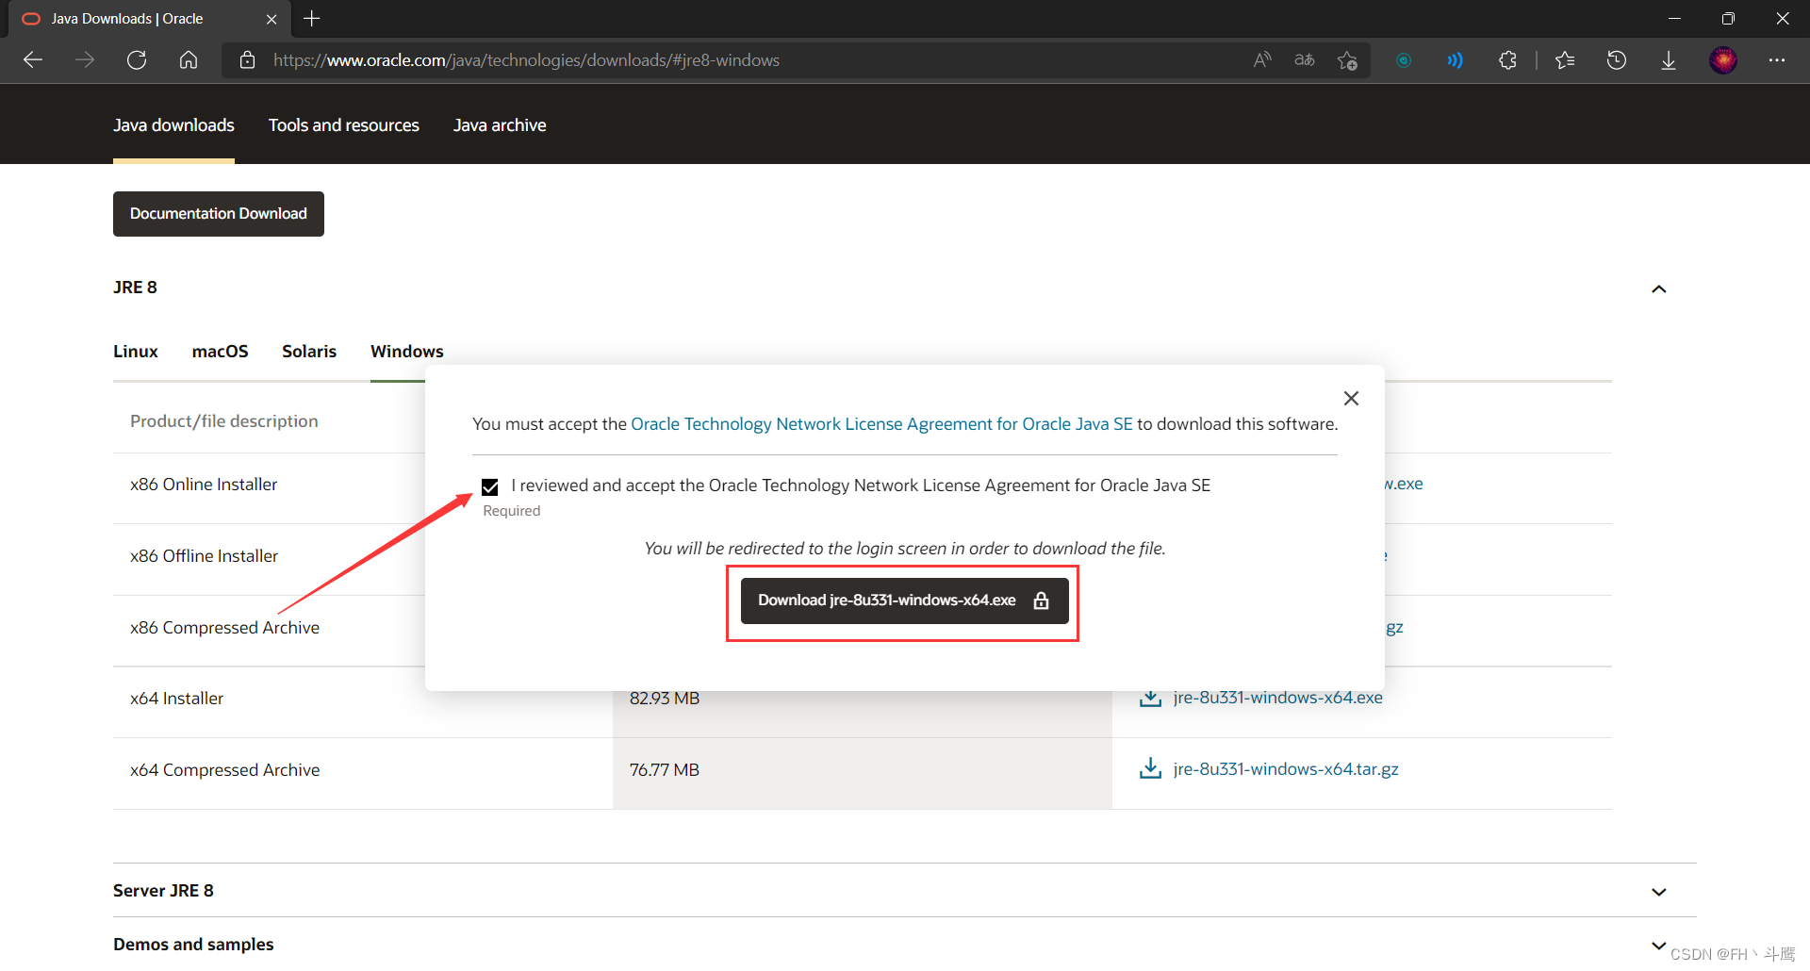Switch to the Solaris platform tab
Image resolution: width=1810 pixels, height=971 pixels.
309,352
